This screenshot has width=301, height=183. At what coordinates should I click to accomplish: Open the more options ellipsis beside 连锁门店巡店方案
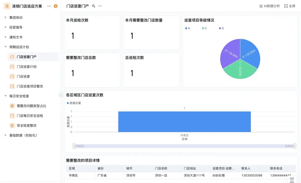point(49,6)
